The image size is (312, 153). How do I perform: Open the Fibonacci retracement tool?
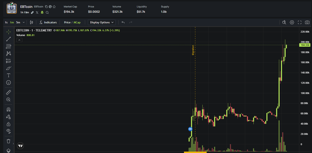click(8, 46)
